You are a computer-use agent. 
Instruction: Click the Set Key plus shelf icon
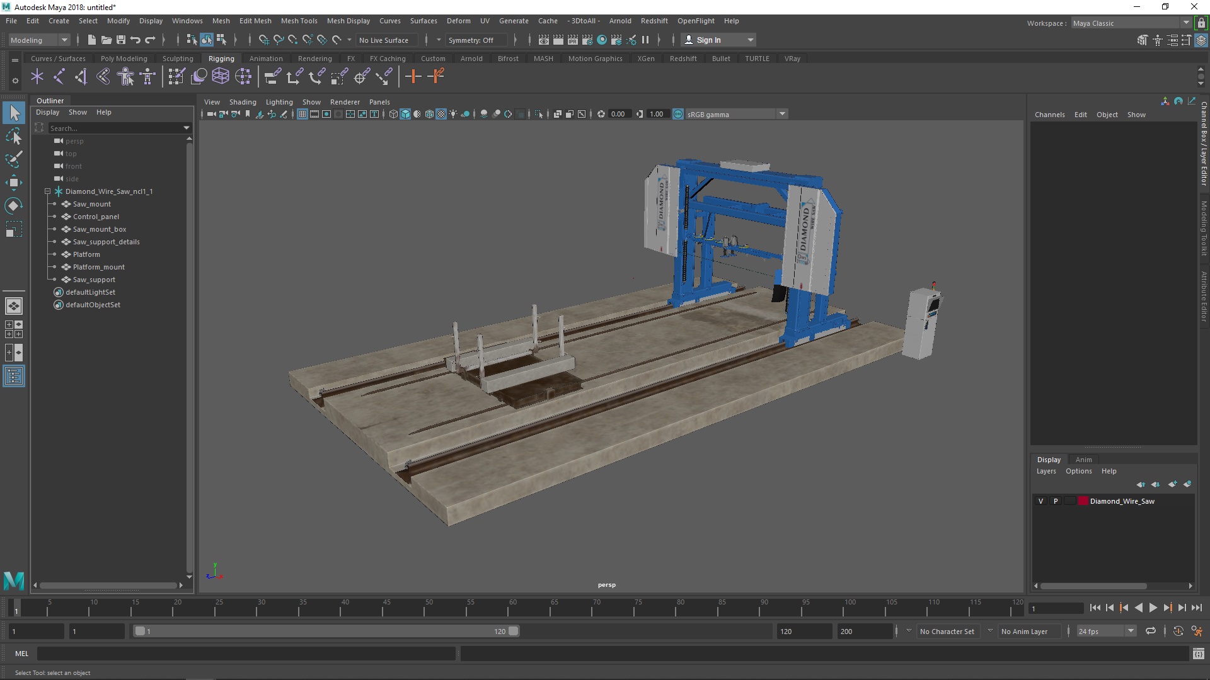pyautogui.click(x=413, y=77)
